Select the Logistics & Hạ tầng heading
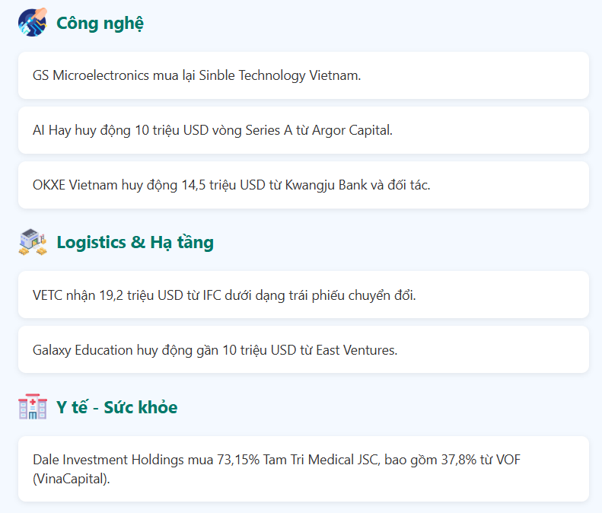 click(135, 242)
